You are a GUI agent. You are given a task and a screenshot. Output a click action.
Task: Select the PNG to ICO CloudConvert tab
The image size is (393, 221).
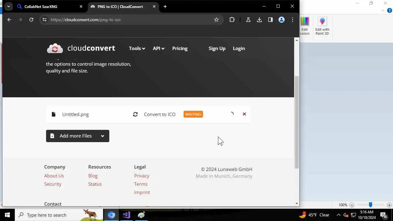coord(123,6)
